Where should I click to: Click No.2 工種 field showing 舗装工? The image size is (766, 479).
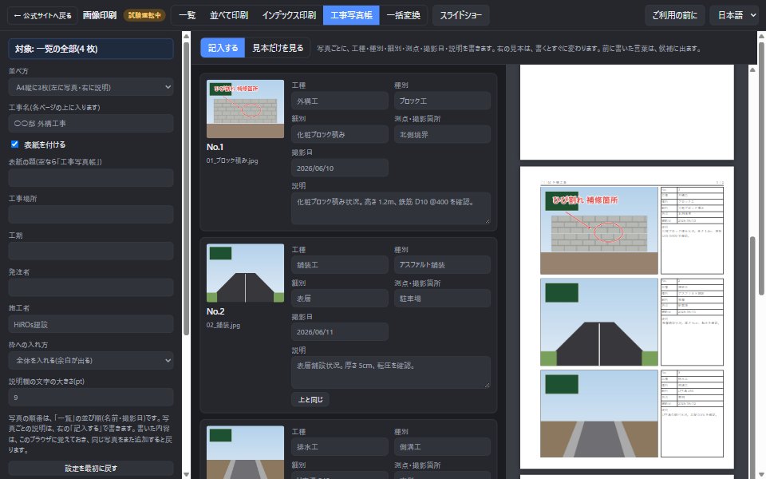point(340,265)
